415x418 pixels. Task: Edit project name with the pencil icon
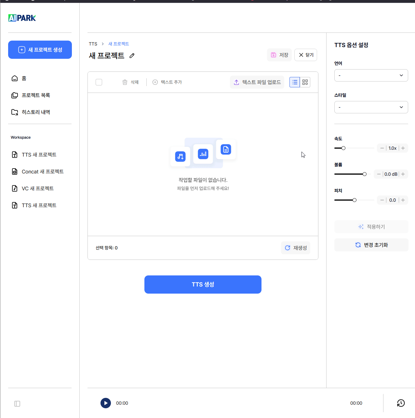click(132, 56)
